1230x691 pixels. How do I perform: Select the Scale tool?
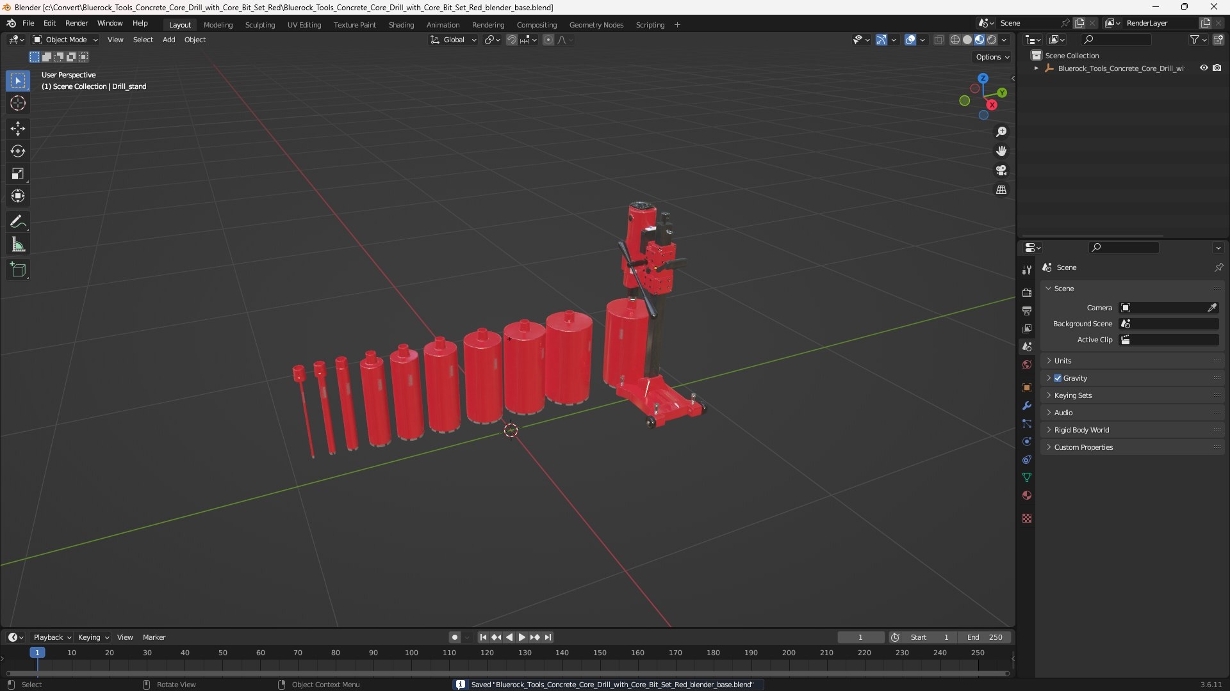pos(18,173)
